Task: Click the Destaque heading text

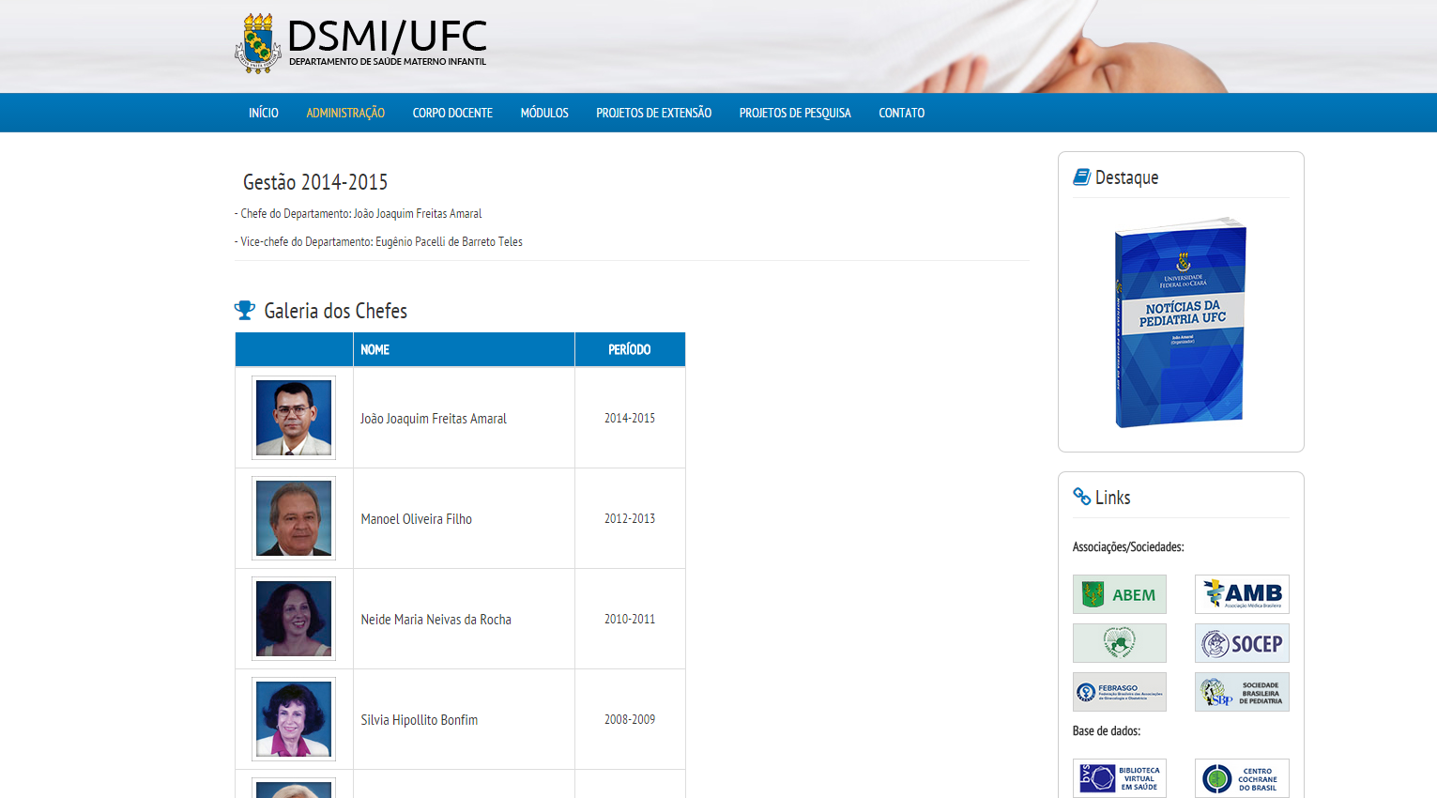Action: click(1126, 177)
